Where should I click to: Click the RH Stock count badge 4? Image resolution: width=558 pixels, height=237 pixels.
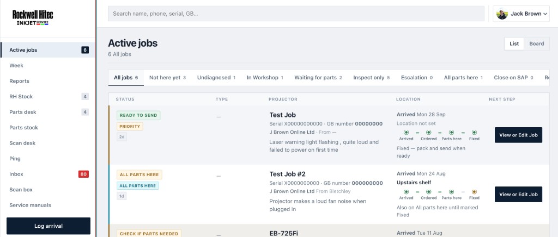(x=84, y=97)
